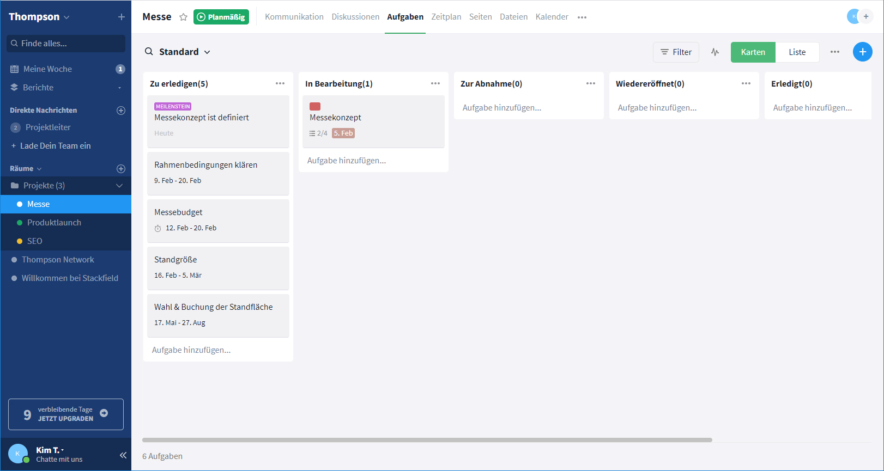Open the Seiten tab
The image size is (884, 471).
pyautogui.click(x=481, y=17)
